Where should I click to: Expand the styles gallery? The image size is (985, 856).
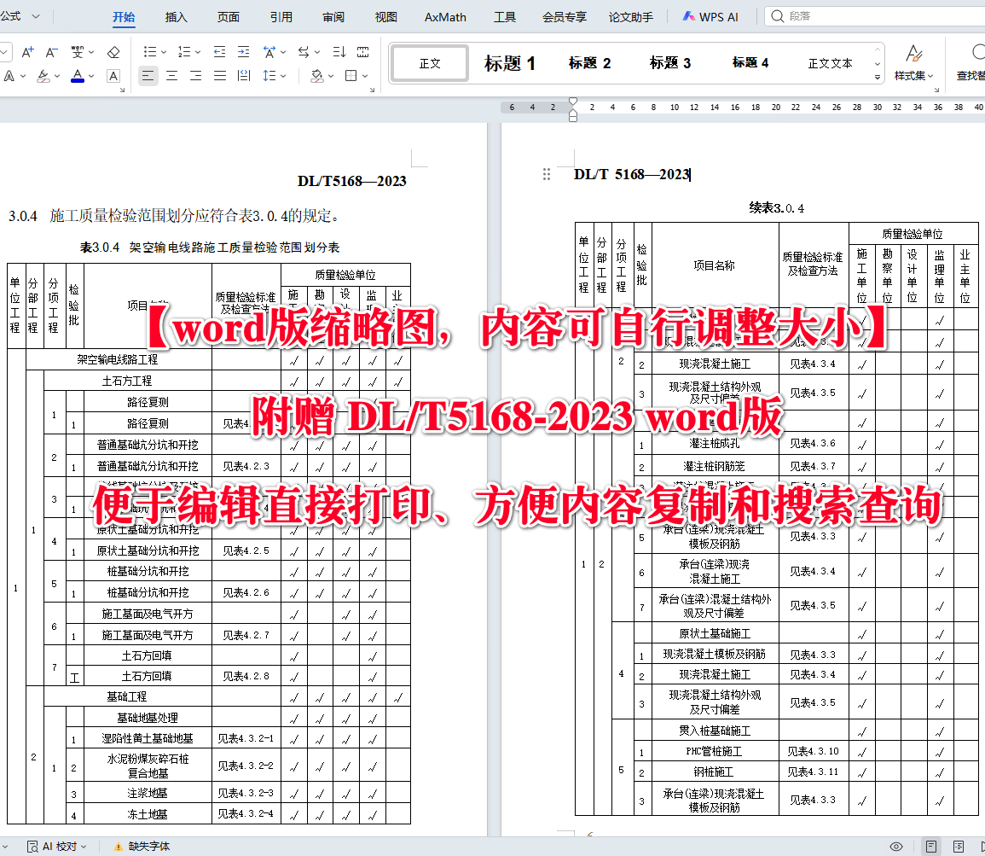tap(878, 78)
